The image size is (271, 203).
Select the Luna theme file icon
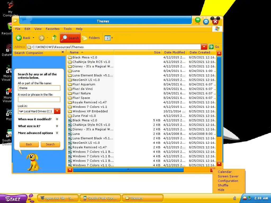coord(70,133)
